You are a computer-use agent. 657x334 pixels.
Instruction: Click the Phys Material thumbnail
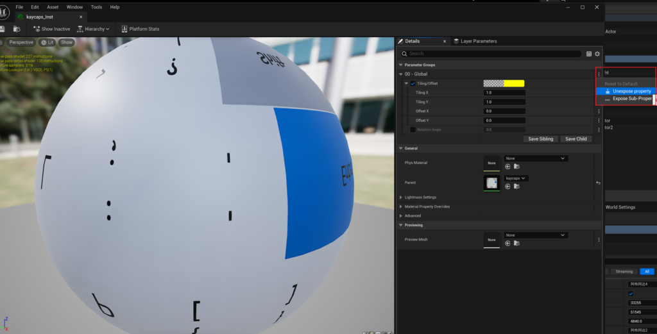coord(491,163)
